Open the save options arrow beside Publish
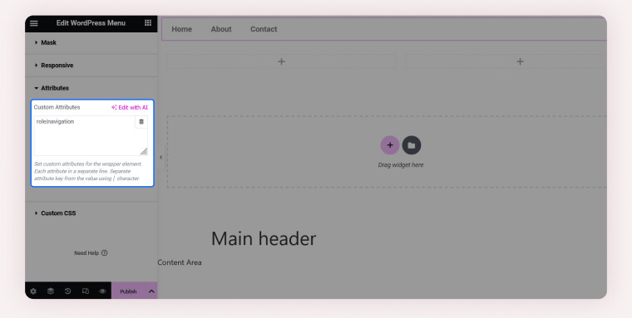The width and height of the screenshot is (632, 318). click(x=151, y=291)
